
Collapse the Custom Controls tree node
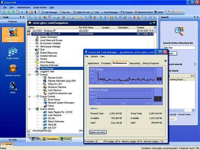tap(29, 96)
